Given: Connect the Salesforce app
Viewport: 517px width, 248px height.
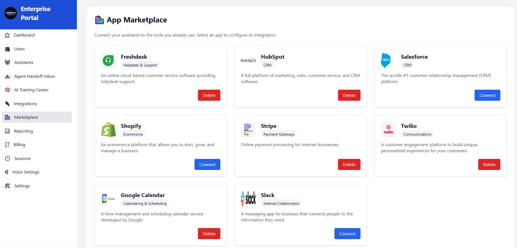Looking at the screenshot, I should tap(487, 95).
